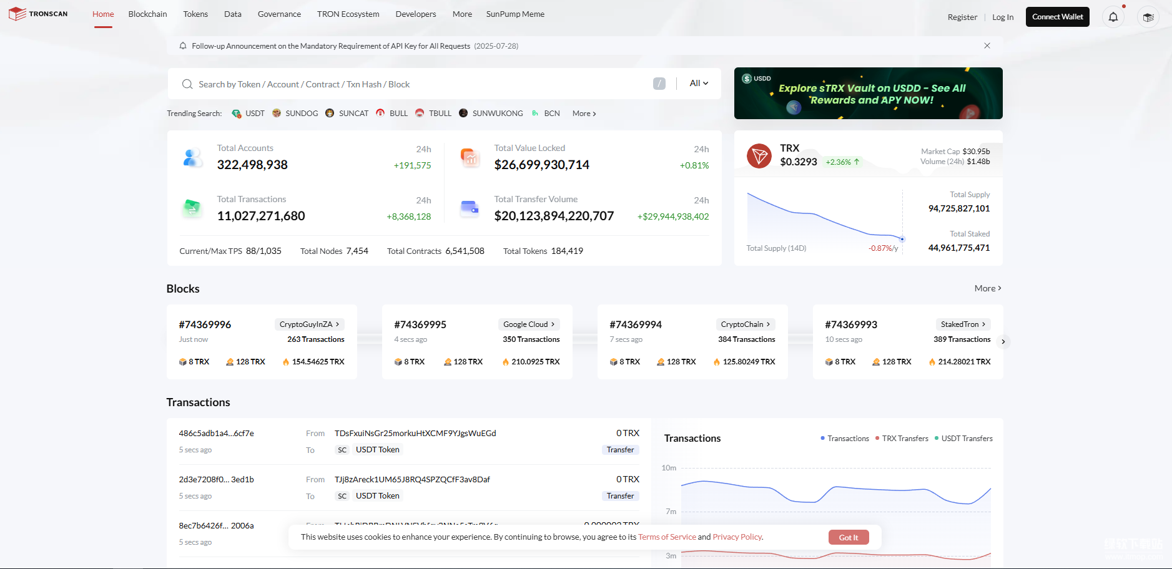The height and width of the screenshot is (569, 1172).
Task: Select BULL trending token icon
Action: point(380,113)
